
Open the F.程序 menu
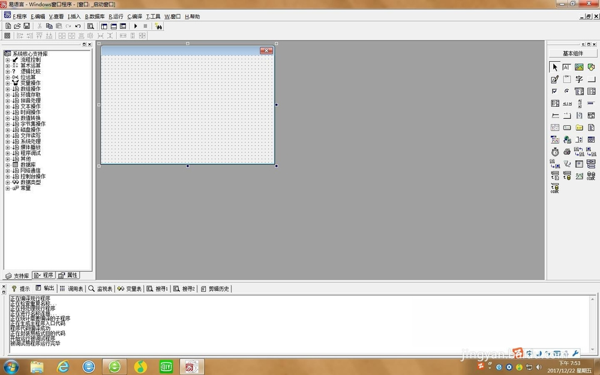[x=20, y=16]
